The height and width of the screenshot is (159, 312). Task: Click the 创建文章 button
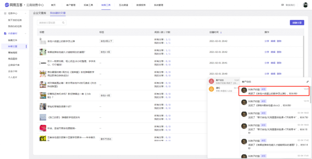(297, 23)
